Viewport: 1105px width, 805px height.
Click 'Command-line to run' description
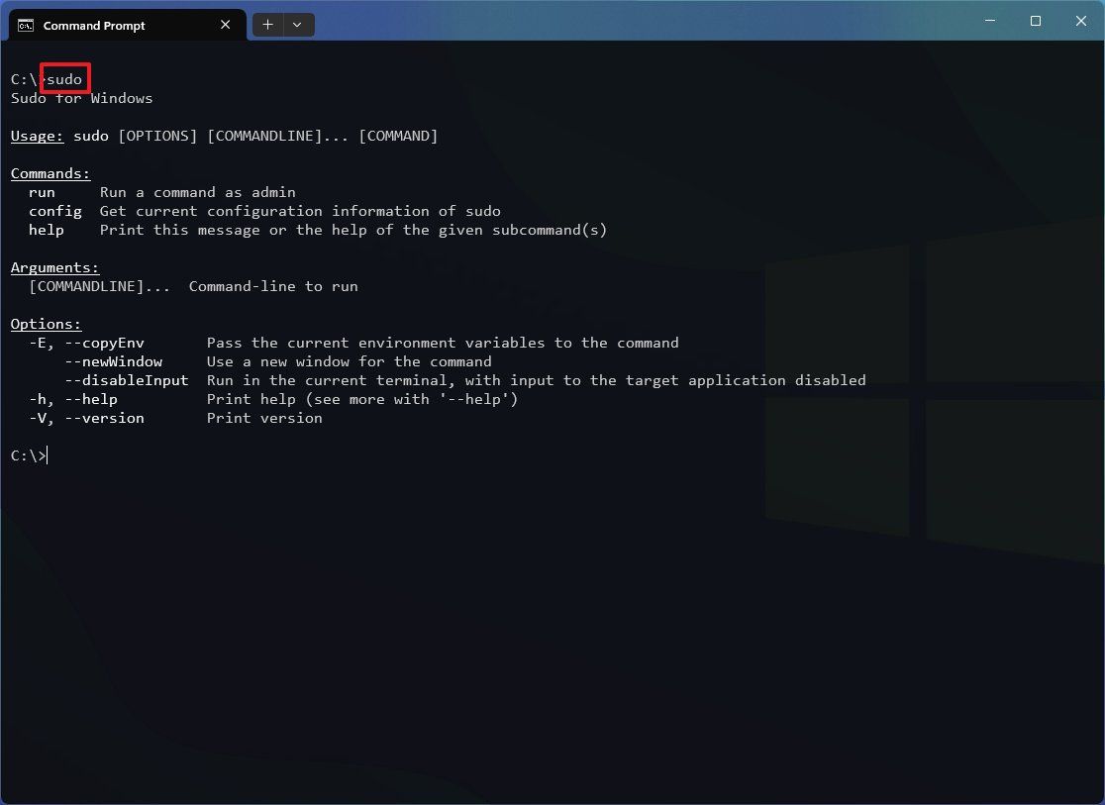[273, 286]
